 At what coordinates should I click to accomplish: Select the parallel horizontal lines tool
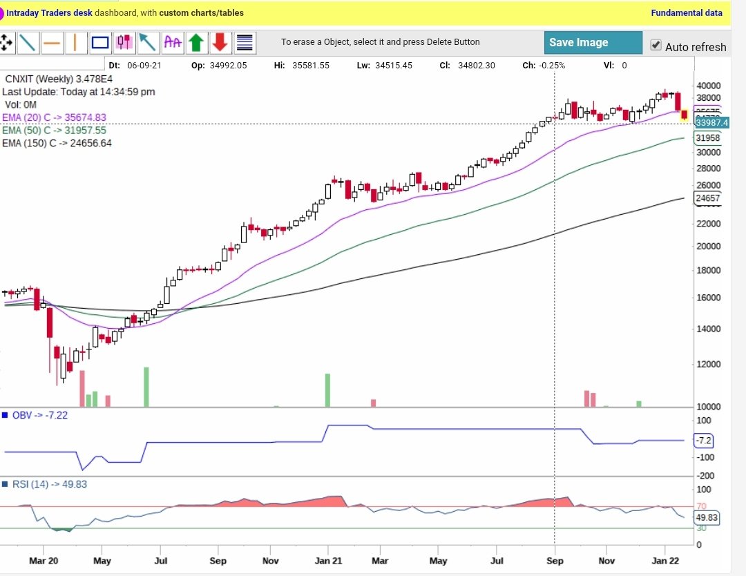click(x=245, y=43)
